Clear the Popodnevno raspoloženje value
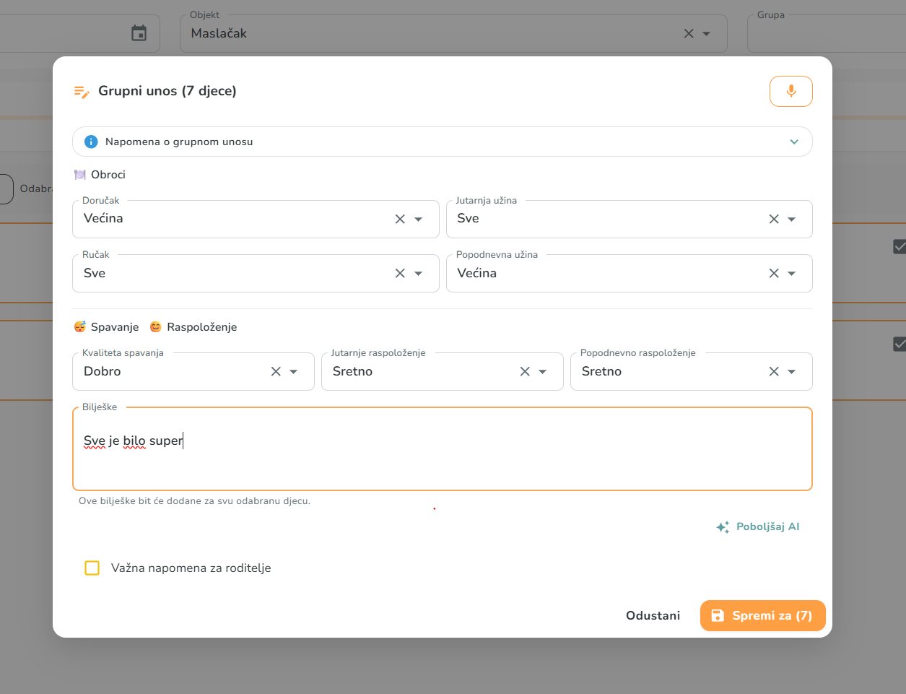Screen dimensions: 906x694 pos(774,371)
